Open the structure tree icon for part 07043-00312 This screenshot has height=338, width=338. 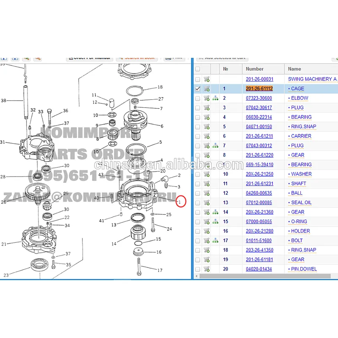pos(215,146)
